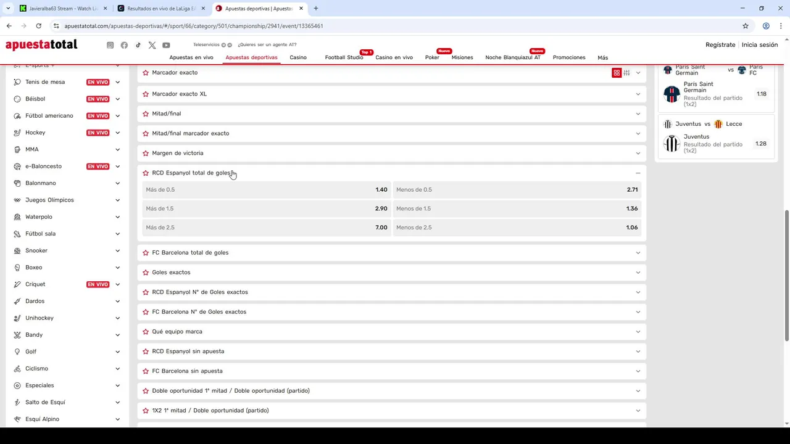
Task: Favorite FC Barcelona sin apuesta star
Action: (146, 371)
